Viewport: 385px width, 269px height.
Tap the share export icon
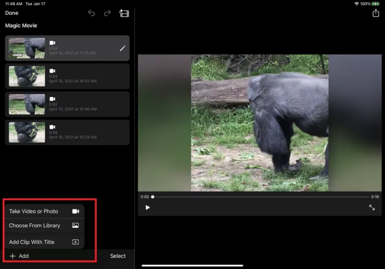point(375,13)
